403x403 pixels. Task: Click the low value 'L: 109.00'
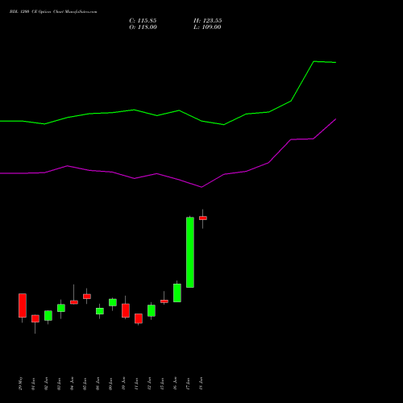(207, 27)
